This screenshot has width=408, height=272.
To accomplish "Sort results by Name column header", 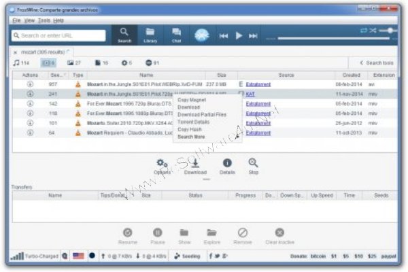I will [146, 75].
